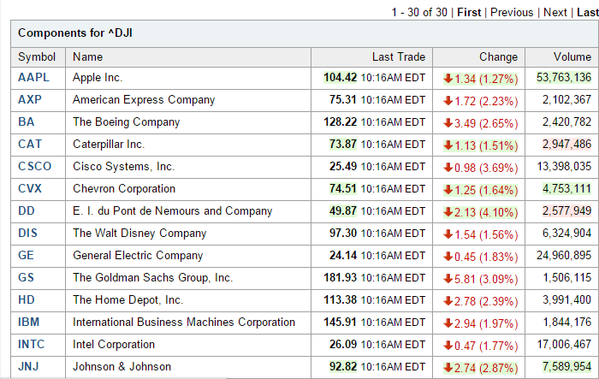
Task: Click the 1 - 30 of 30 counter
Action: click(x=419, y=12)
